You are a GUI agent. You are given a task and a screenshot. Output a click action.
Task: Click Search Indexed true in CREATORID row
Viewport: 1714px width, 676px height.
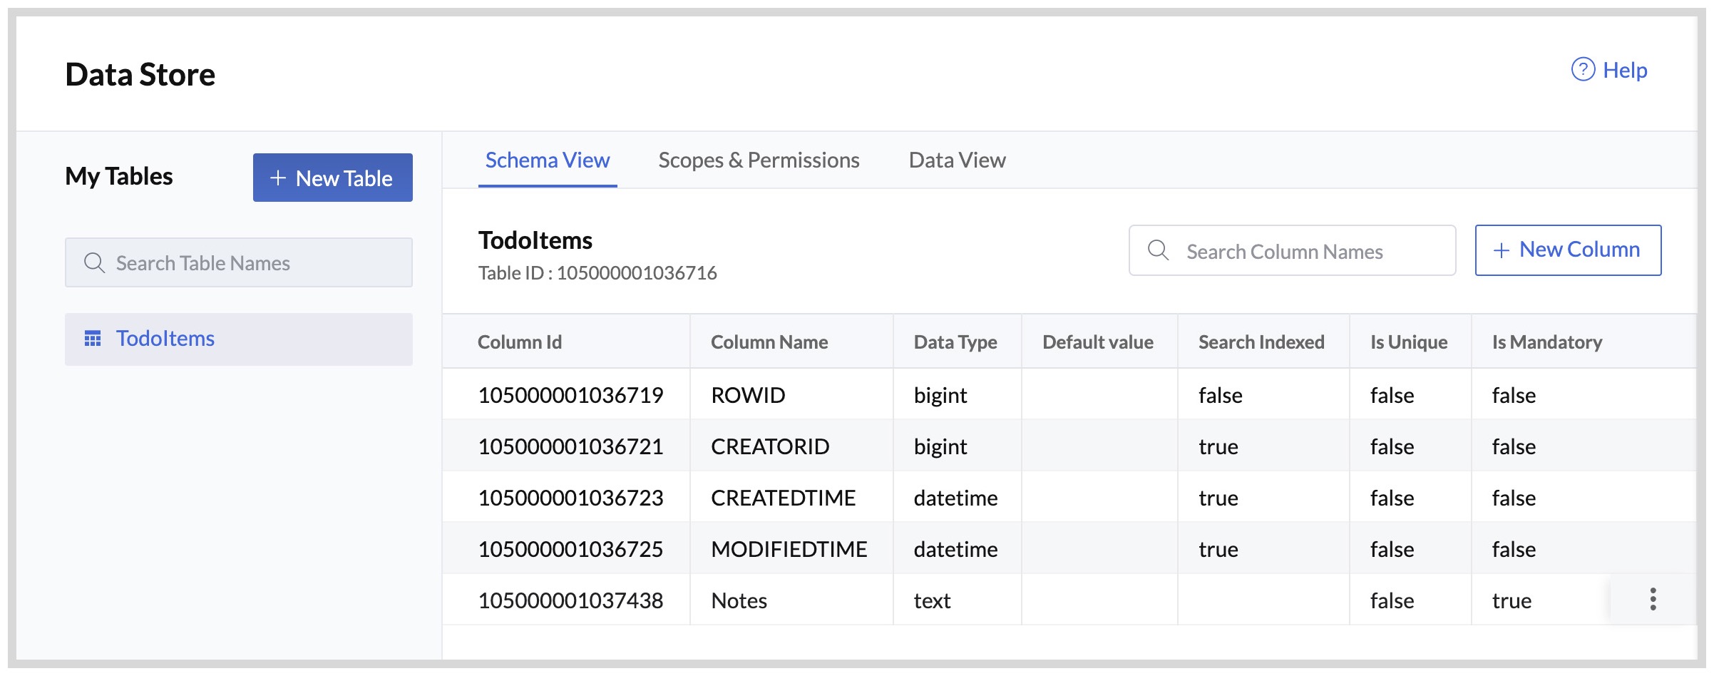(1218, 446)
